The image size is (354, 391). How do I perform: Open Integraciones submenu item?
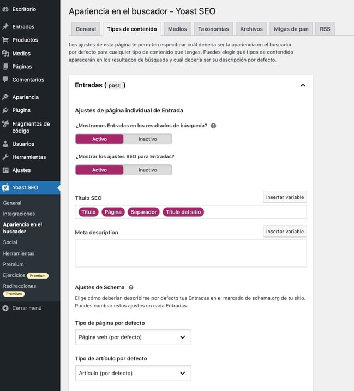pyautogui.click(x=19, y=214)
